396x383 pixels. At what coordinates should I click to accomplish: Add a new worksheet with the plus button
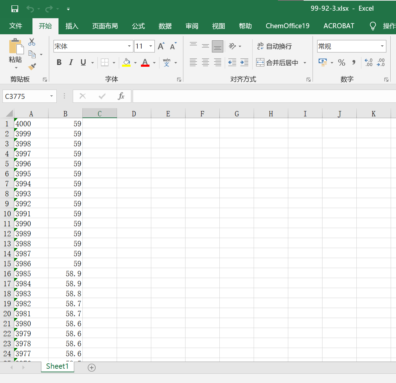point(91,367)
